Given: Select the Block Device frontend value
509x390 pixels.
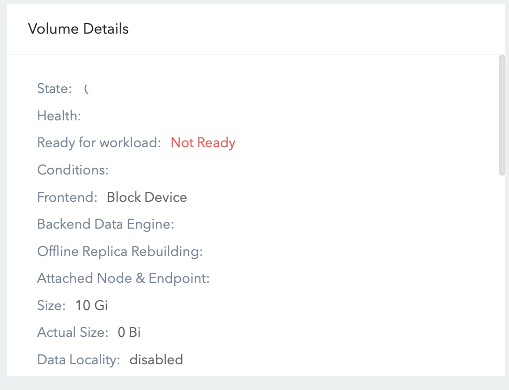Looking at the screenshot, I should pyautogui.click(x=147, y=197).
